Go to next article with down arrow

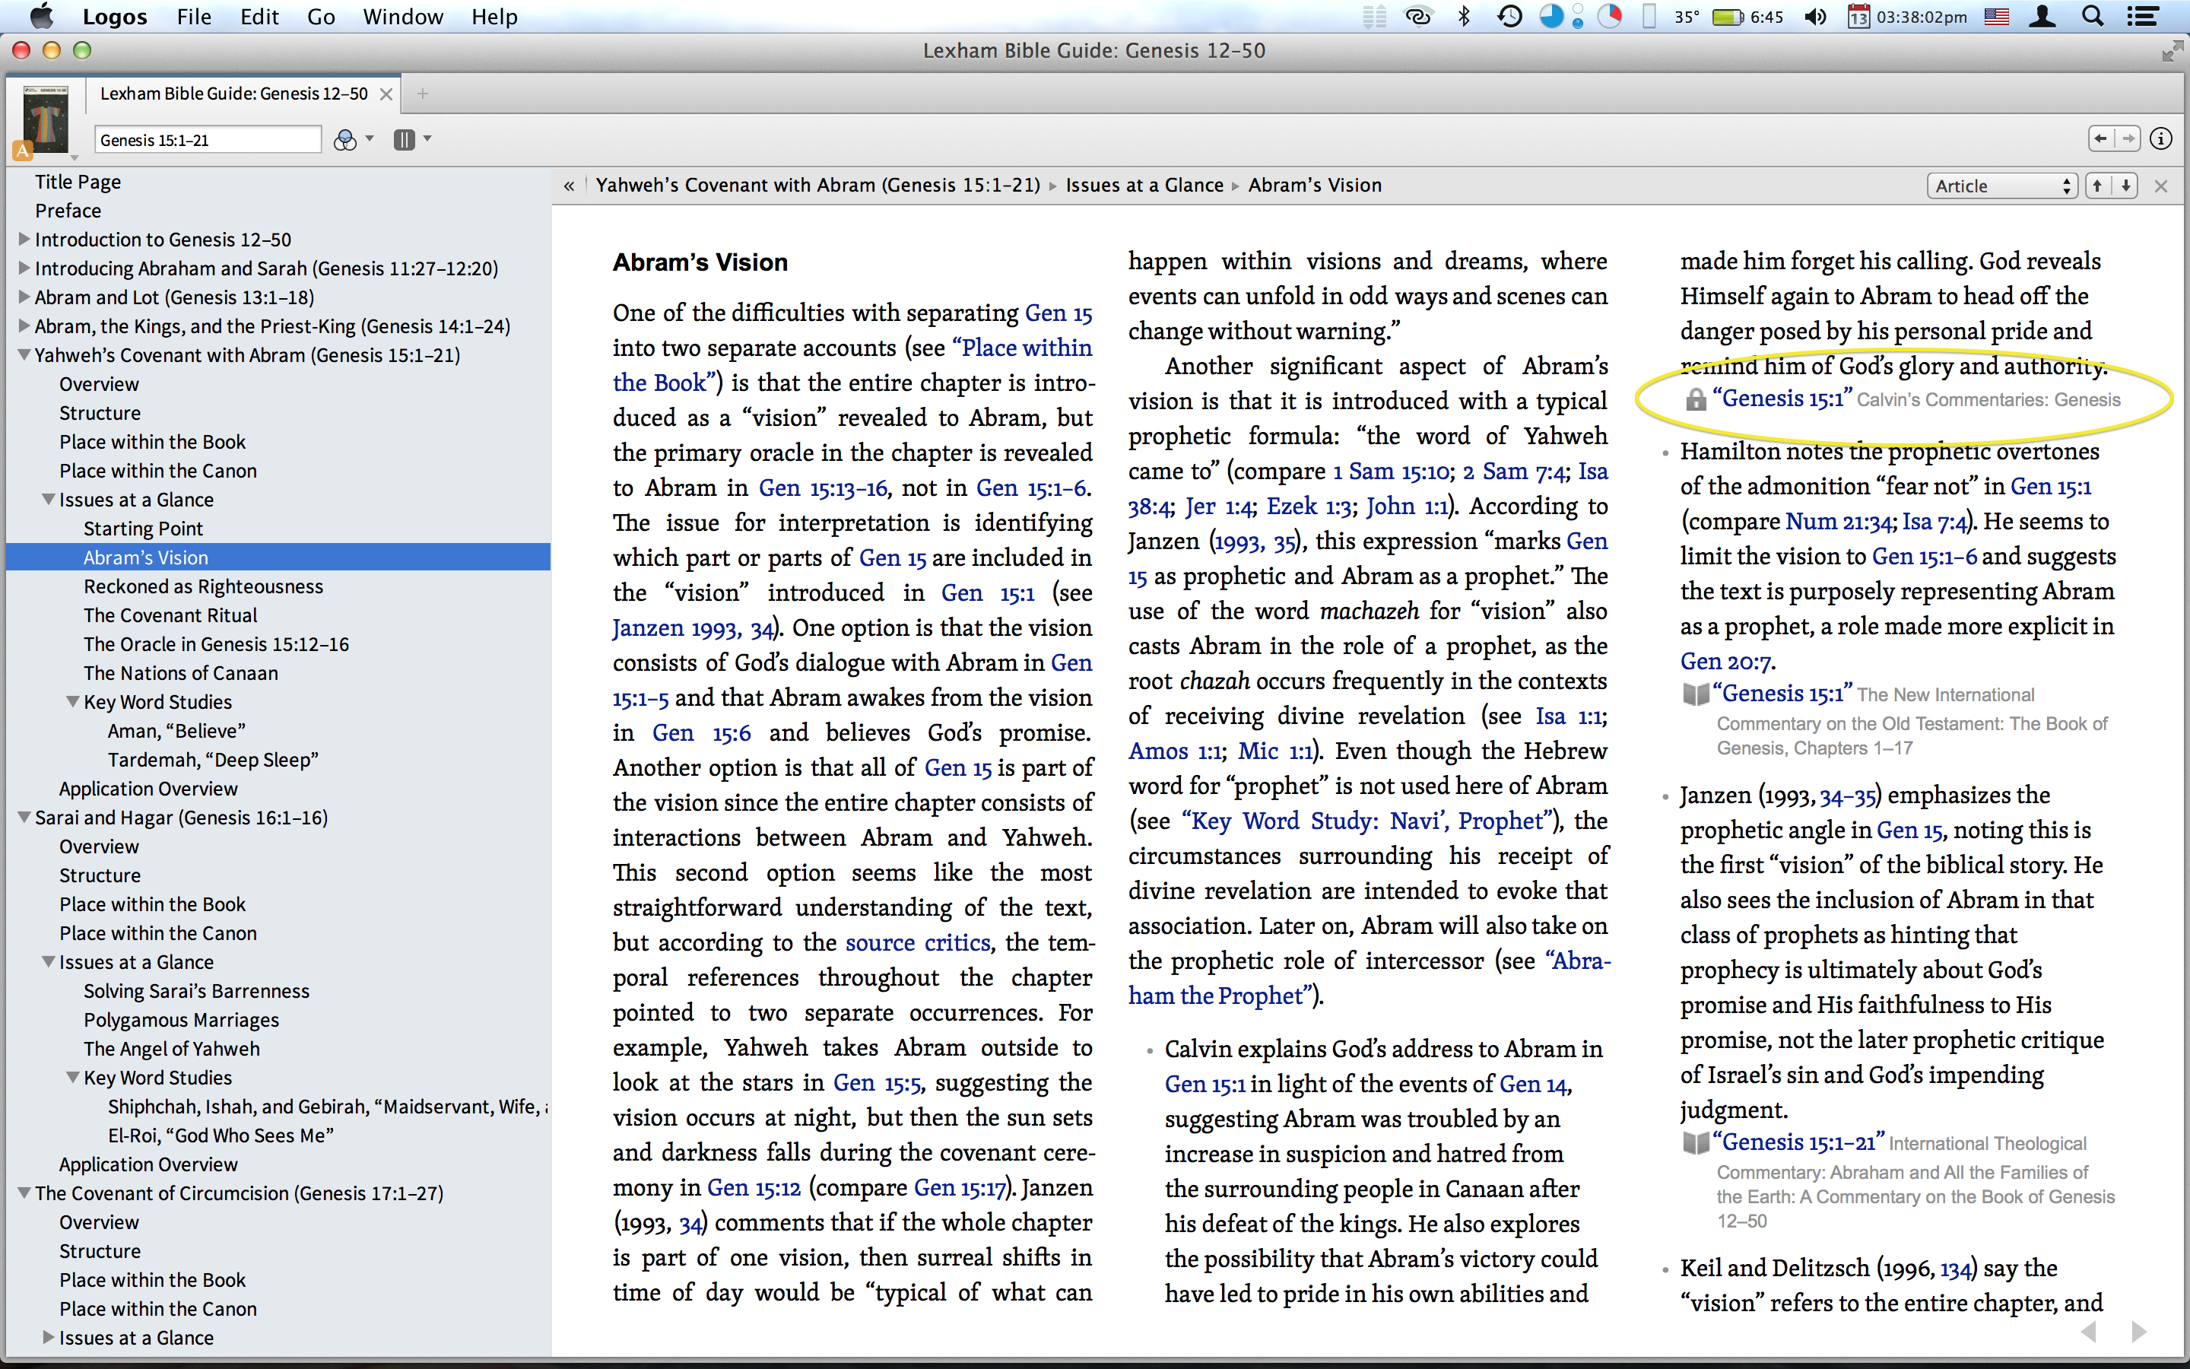[2125, 186]
